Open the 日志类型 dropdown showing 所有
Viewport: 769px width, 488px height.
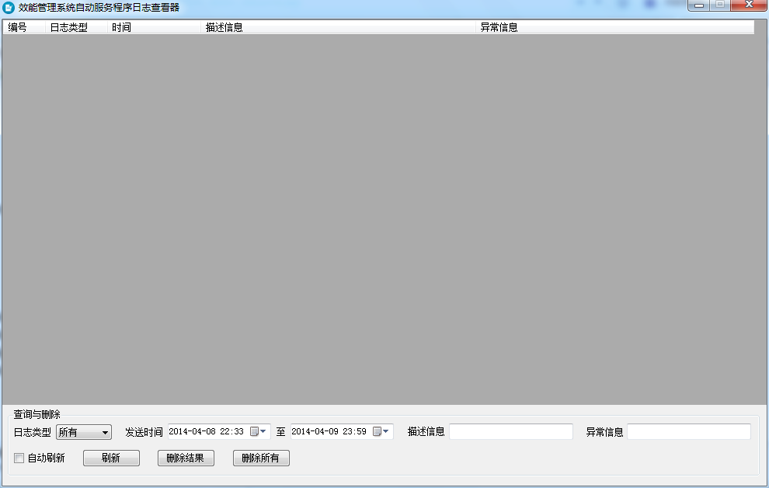tap(84, 432)
